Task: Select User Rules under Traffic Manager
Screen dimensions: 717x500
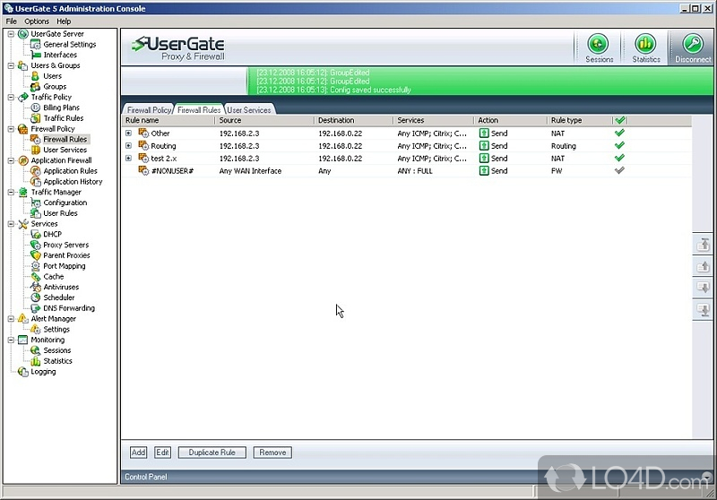Action: point(60,213)
